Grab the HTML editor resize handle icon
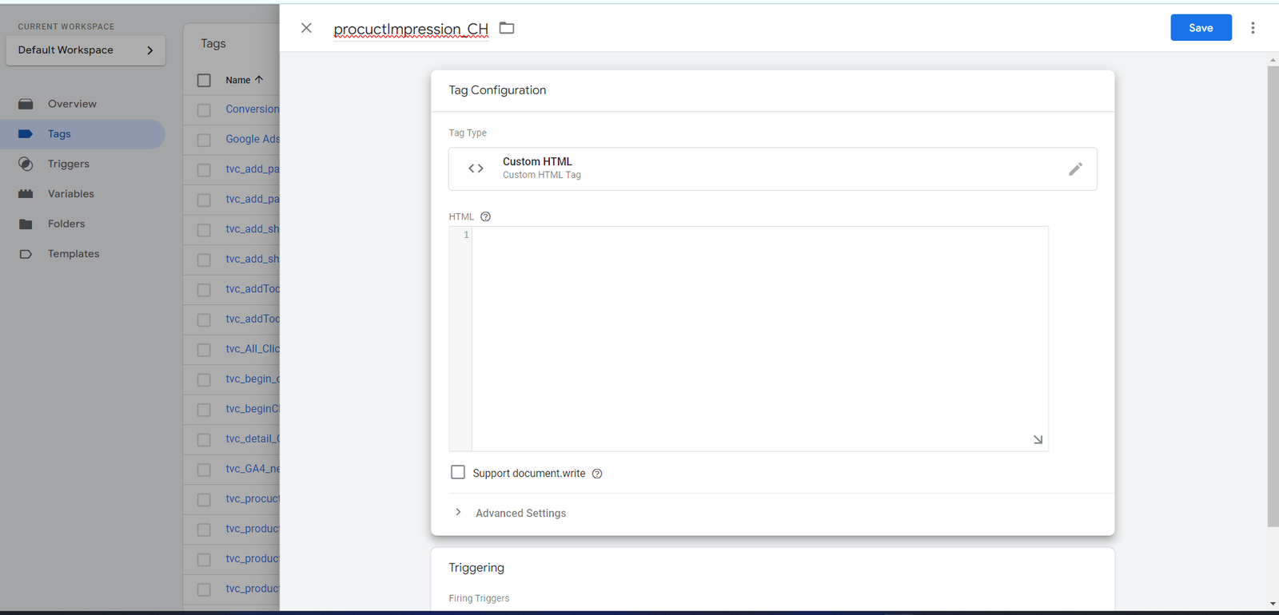The height and width of the screenshot is (615, 1279). click(1038, 439)
